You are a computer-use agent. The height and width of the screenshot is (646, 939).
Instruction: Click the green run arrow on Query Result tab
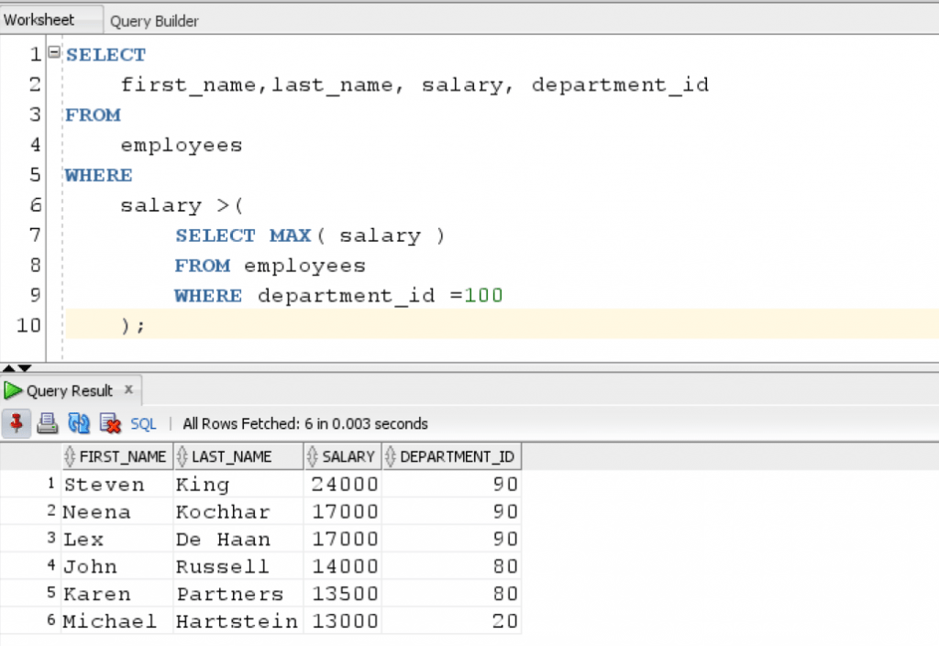(x=12, y=389)
